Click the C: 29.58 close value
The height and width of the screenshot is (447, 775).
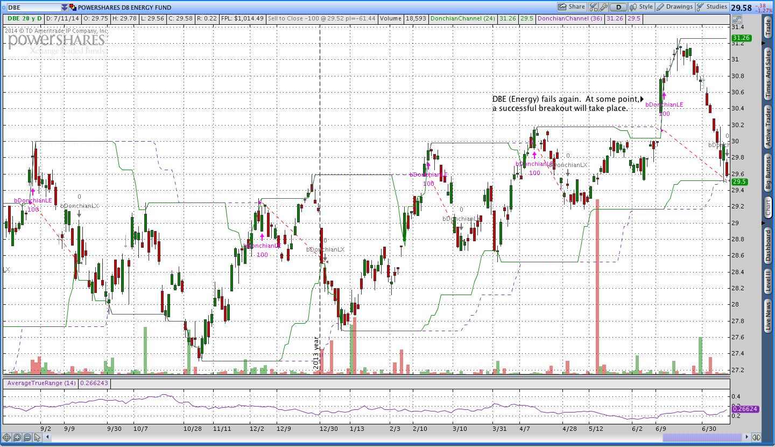coord(181,18)
